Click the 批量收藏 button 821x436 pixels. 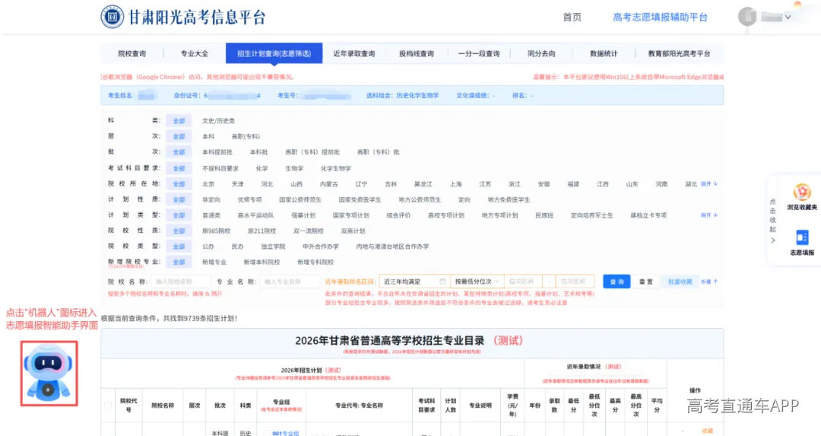pyautogui.click(x=680, y=282)
